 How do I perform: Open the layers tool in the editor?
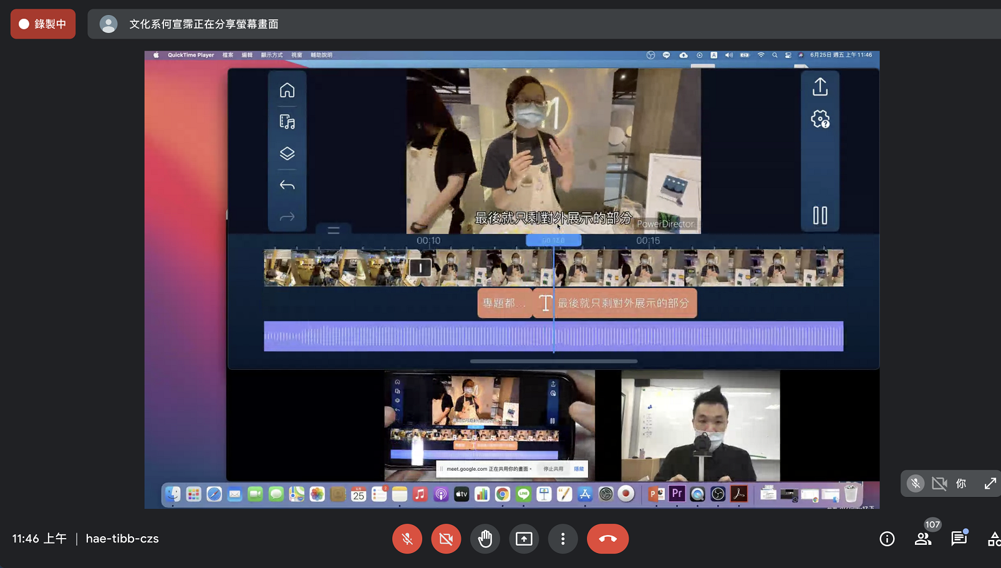(x=287, y=153)
